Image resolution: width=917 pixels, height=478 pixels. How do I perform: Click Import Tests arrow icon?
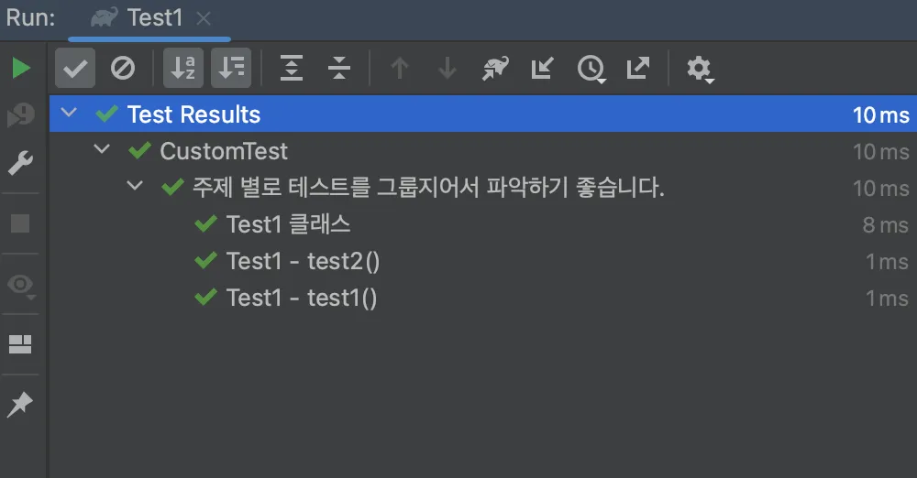pos(542,69)
